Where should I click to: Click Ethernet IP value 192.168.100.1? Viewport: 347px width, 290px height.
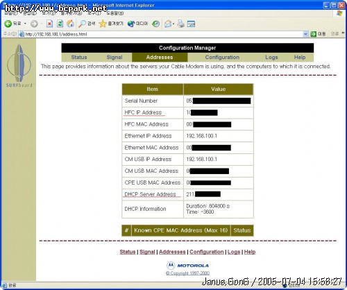click(202, 136)
